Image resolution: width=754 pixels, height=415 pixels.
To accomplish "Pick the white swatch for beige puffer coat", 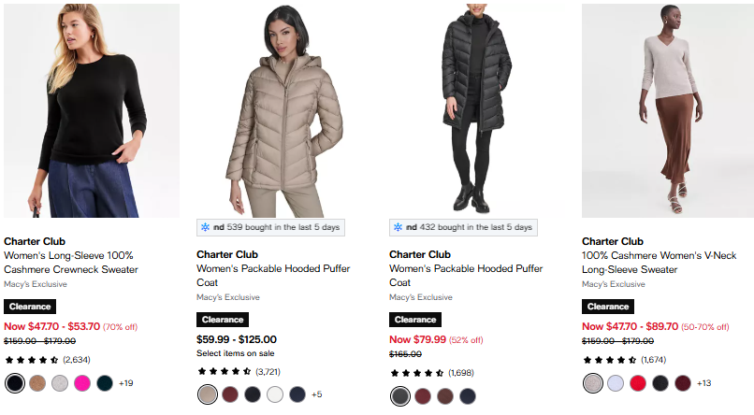I will click(x=275, y=394).
